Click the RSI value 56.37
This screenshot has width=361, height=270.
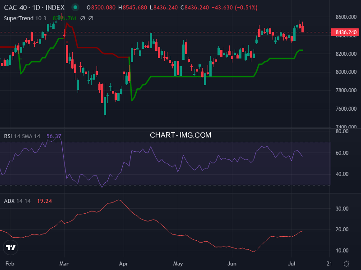54,136
